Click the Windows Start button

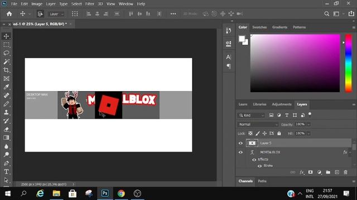[x=7, y=193]
